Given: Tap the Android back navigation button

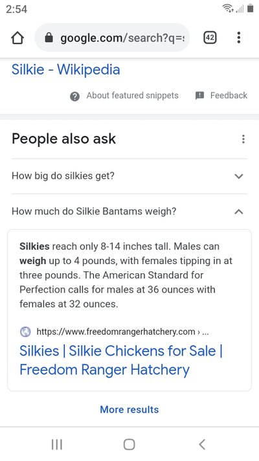Looking at the screenshot, I should pyautogui.click(x=202, y=444).
